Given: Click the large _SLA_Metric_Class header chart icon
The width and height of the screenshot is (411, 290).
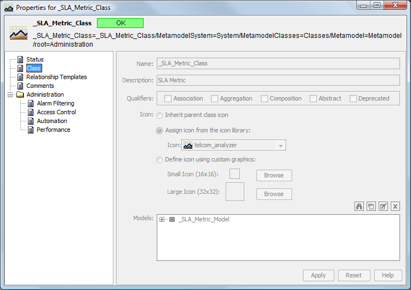Looking at the screenshot, I should click(19, 33).
